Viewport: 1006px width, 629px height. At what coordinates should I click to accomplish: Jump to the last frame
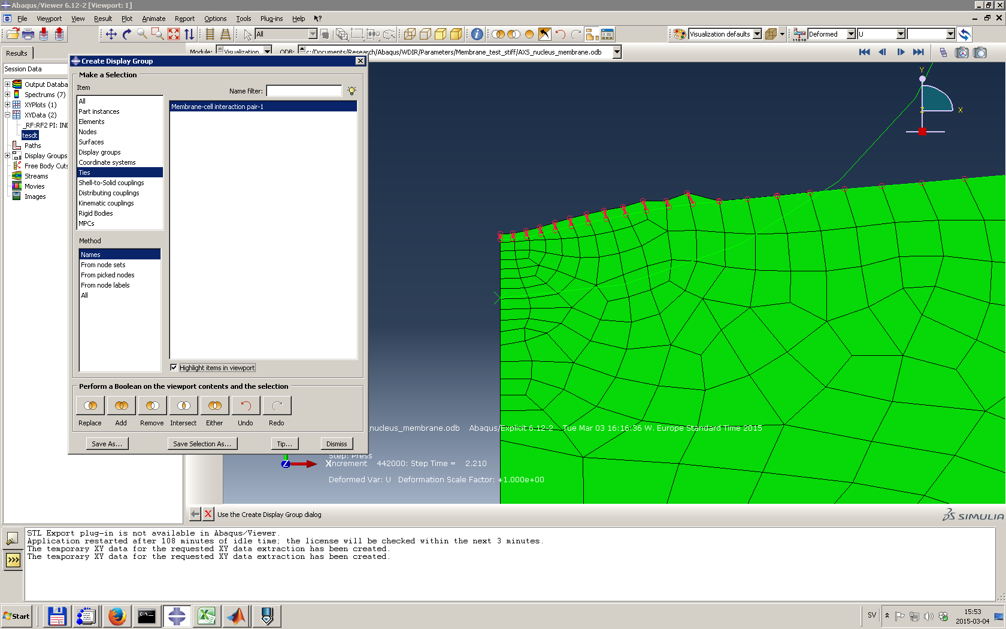coord(919,52)
